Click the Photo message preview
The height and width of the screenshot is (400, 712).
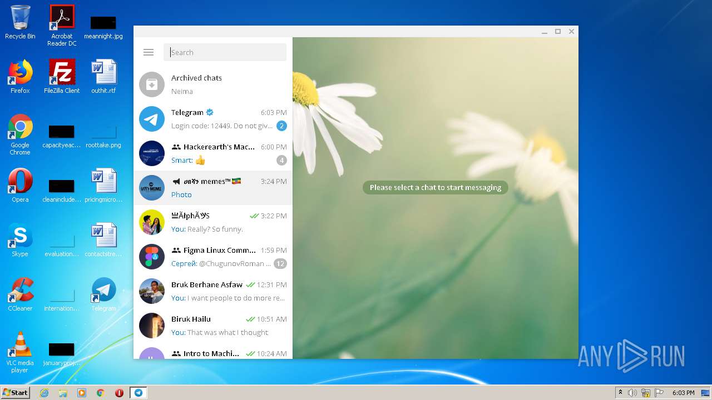(x=181, y=194)
